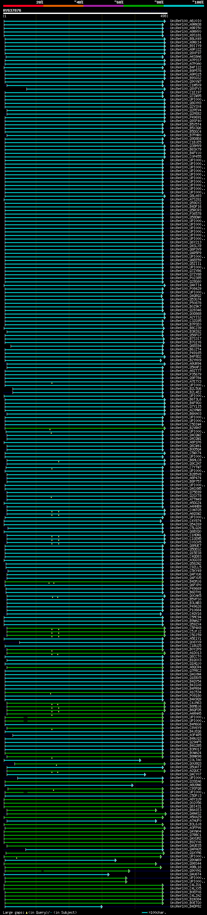Open hit UniRef100_B3M017
Screen dimensions: 207x915
(186, 749)
